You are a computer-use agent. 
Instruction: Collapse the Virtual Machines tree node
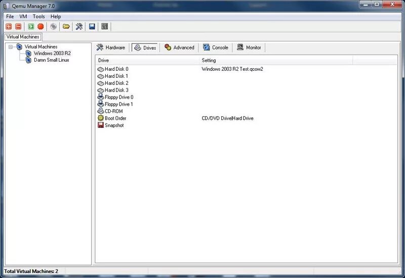point(11,47)
